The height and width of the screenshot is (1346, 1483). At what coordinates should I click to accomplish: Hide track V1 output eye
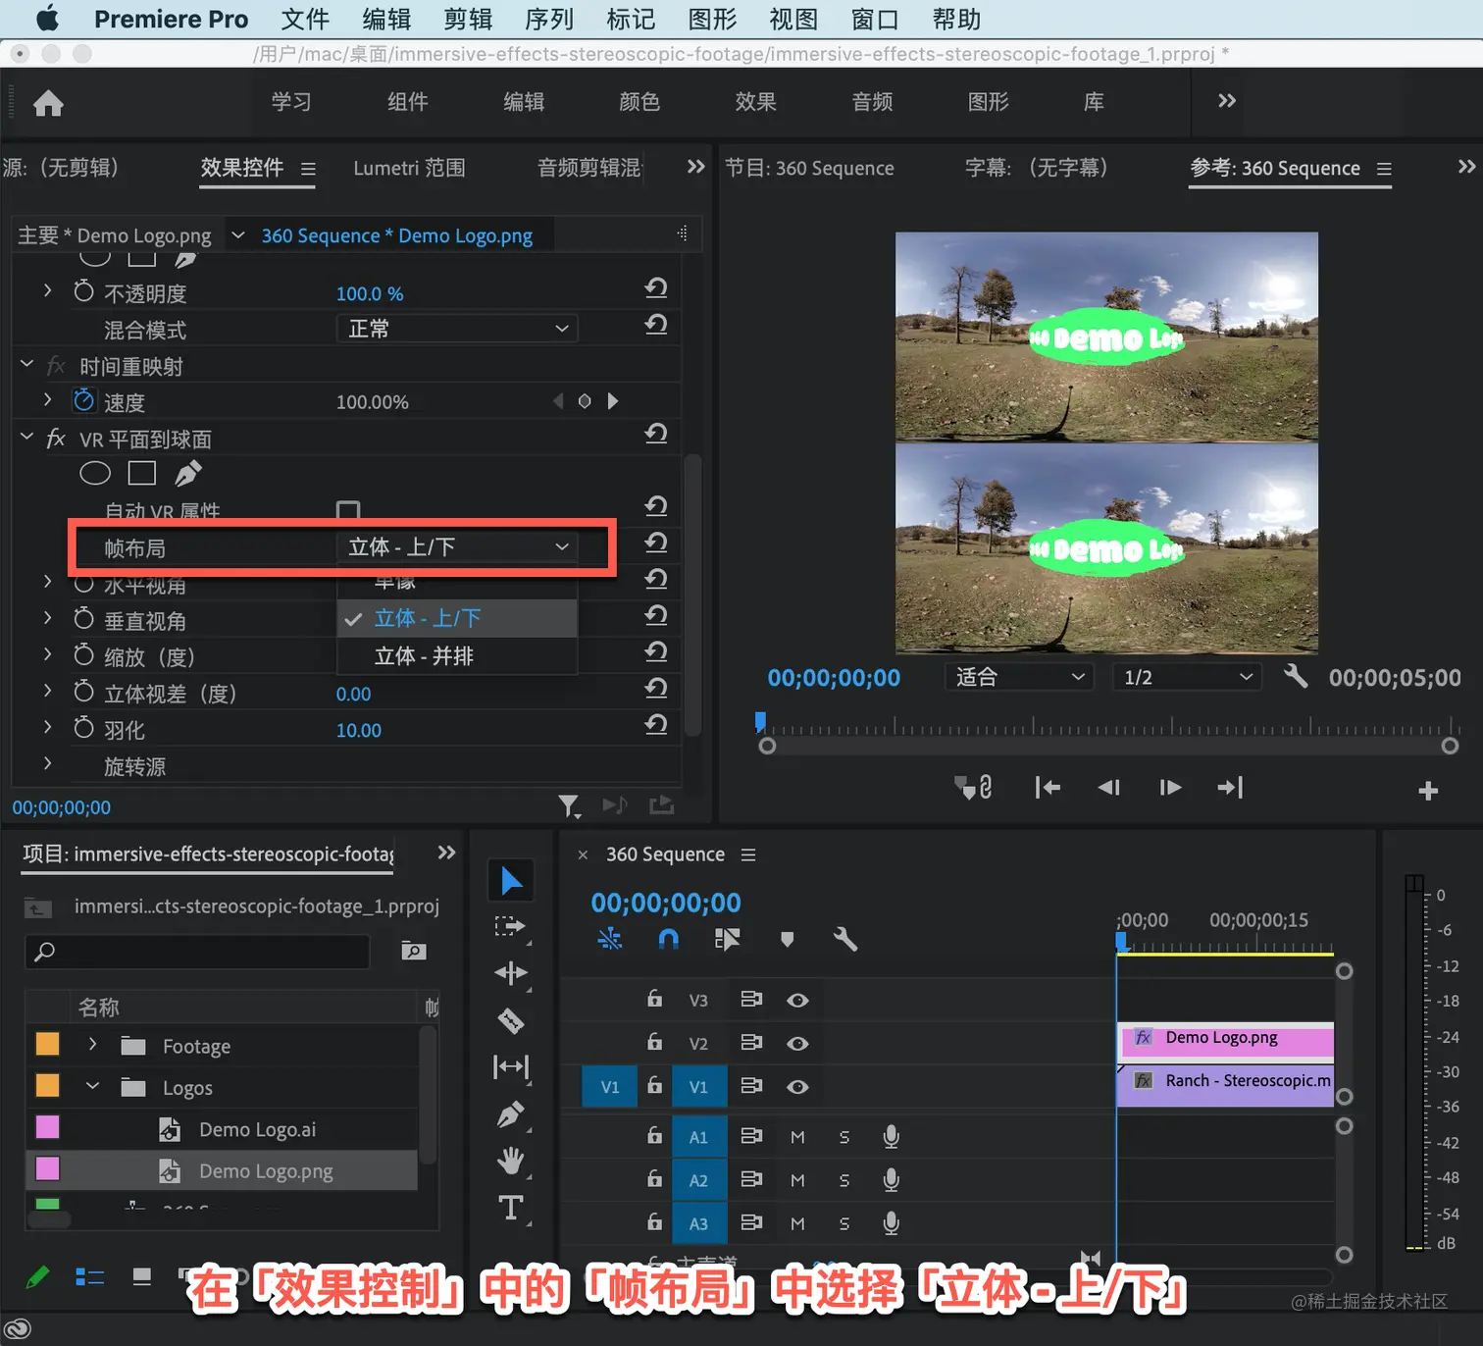(797, 1086)
